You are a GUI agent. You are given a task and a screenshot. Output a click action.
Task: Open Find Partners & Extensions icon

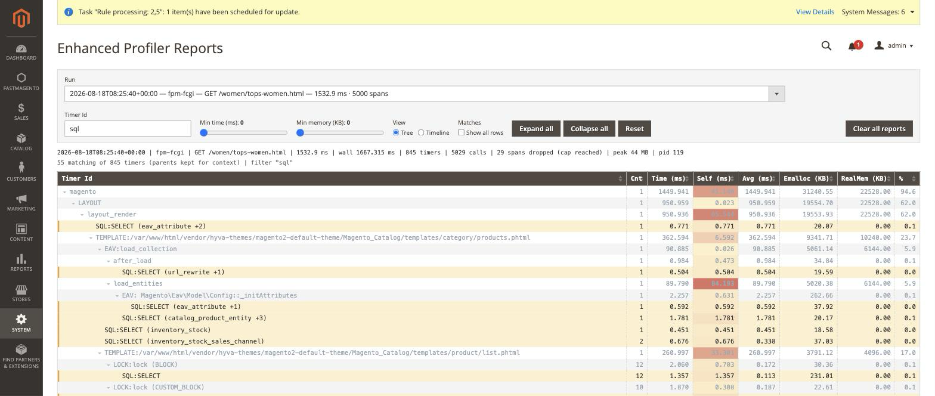coord(21,349)
